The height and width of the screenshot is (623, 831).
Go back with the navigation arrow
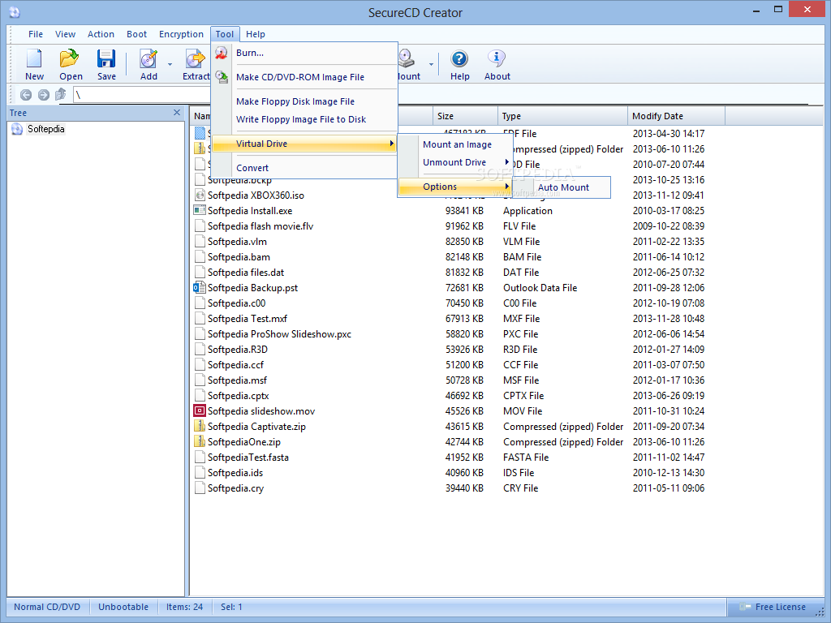[25, 95]
